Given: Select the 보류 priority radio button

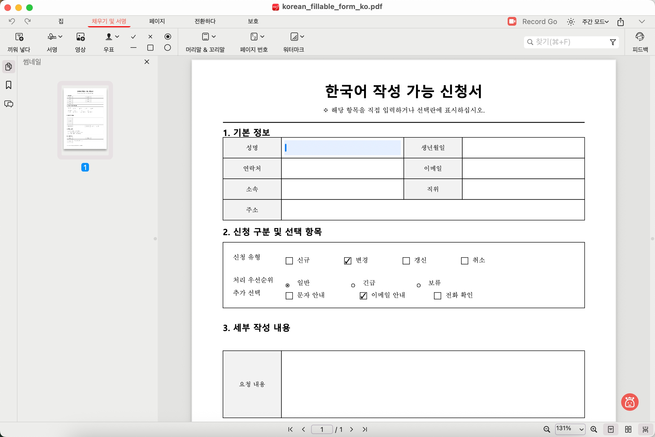Looking at the screenshot, I should pos(419,285).
